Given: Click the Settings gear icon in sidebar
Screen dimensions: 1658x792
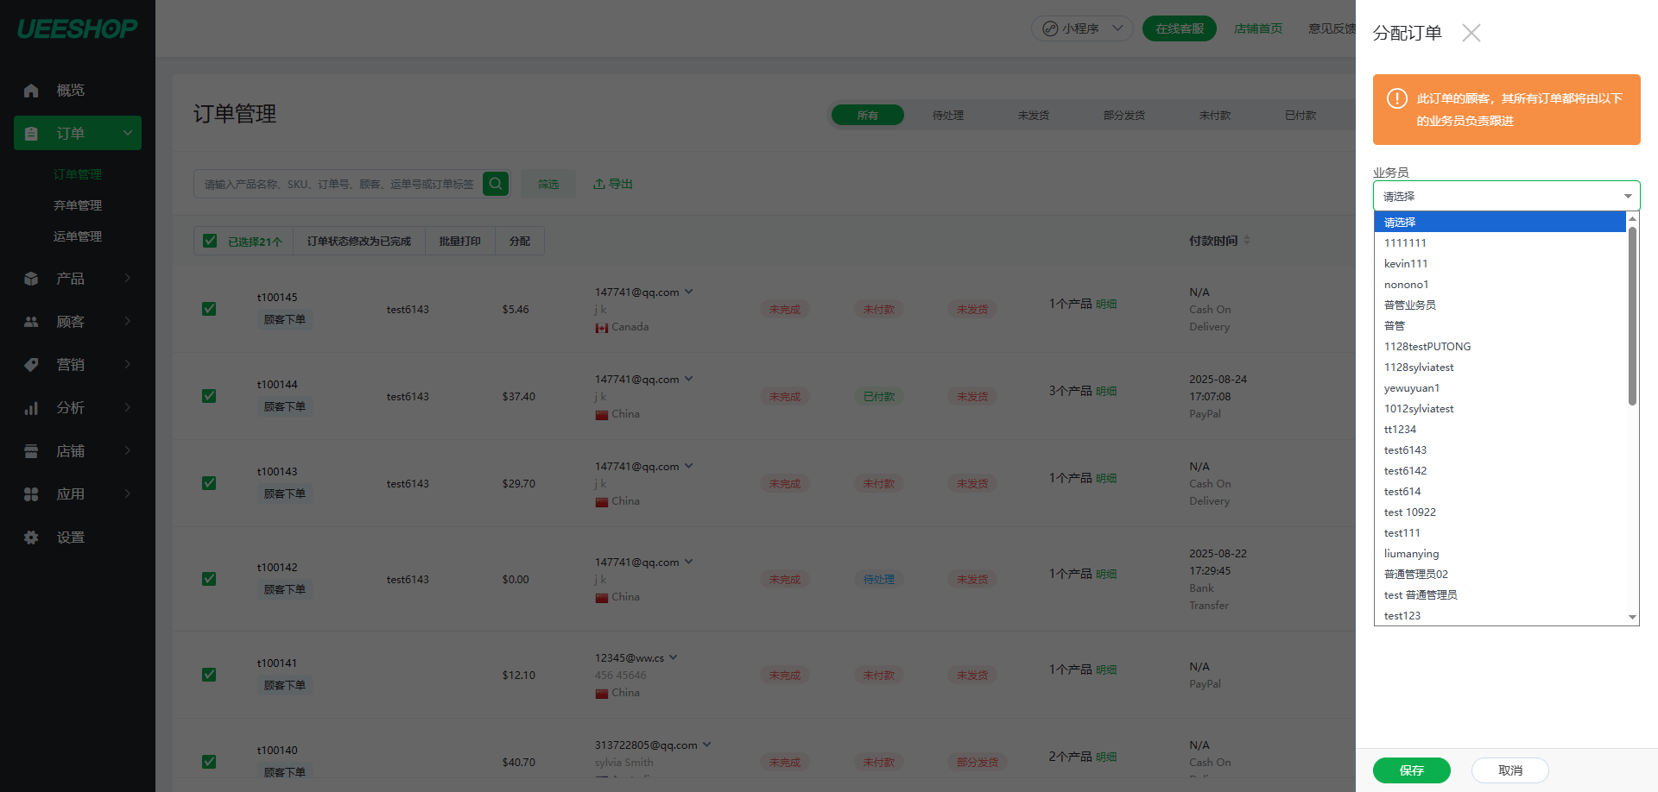Looking at the screenshot, I should pyautogui.click(x=32, y=537).
